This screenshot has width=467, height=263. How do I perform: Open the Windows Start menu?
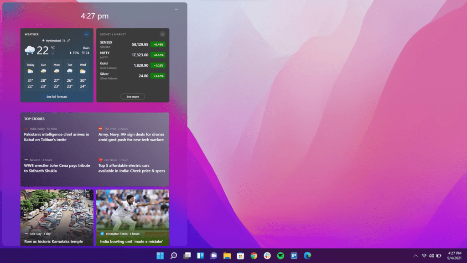pyautogui.click(x=160, y=256)
